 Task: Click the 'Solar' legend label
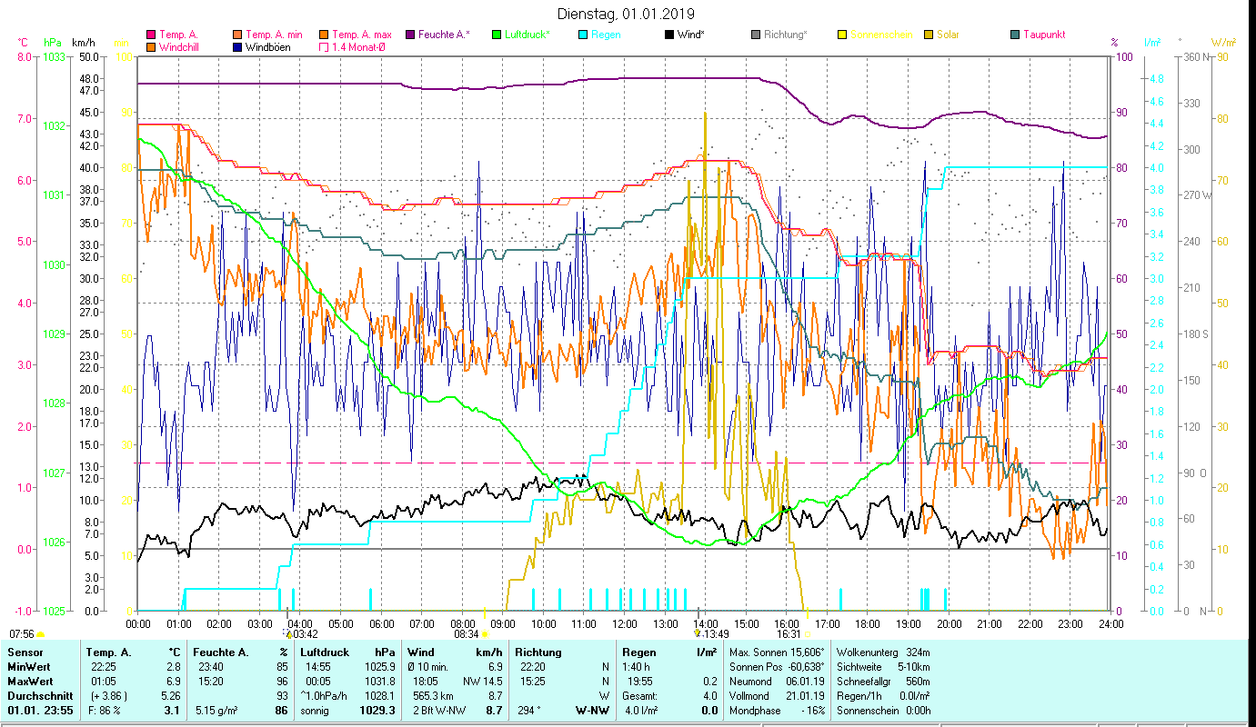(949, 35)
